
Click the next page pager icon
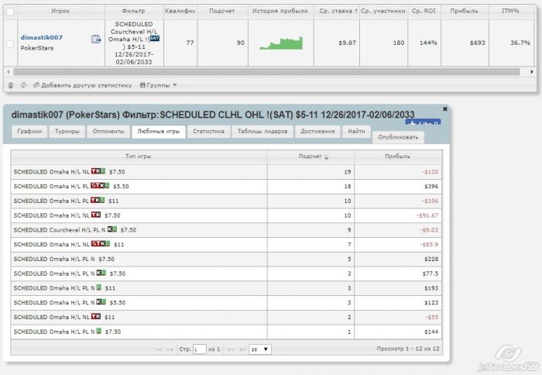[x=231, y=349]
